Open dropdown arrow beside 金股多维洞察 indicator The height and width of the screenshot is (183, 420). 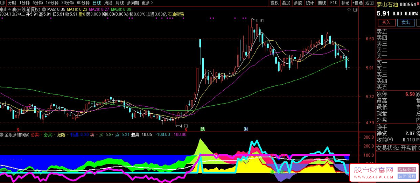coord(2,134)
